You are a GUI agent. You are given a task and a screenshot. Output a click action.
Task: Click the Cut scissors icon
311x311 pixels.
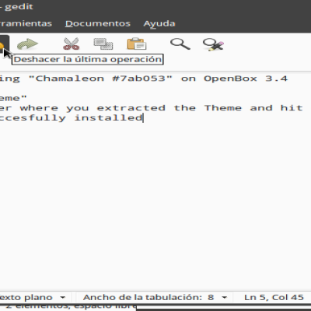pyautogui.click(x=71, y=44)
